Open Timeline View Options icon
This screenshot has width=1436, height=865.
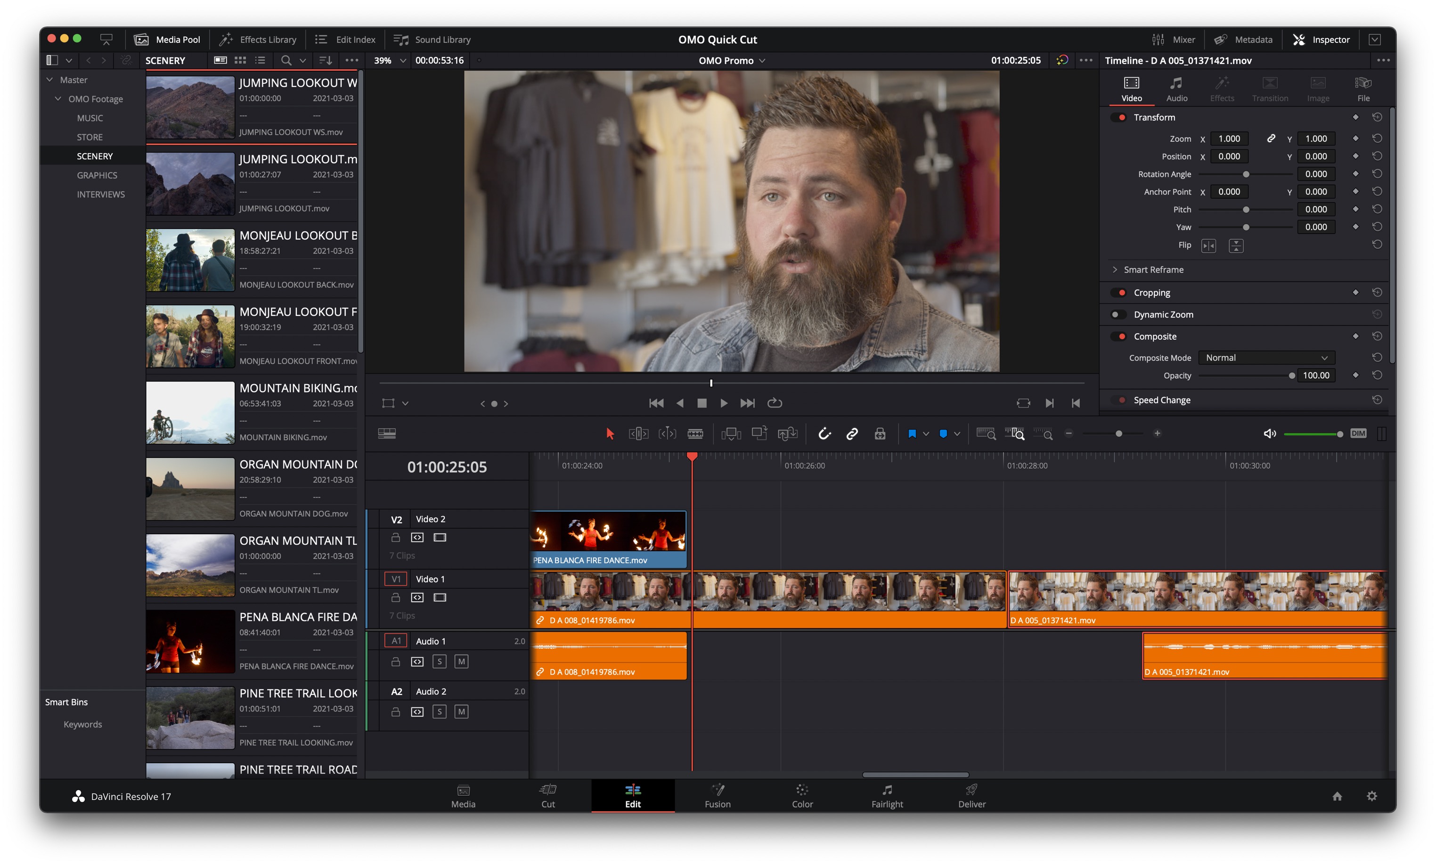pyautogui.click(x=387, y=433)
